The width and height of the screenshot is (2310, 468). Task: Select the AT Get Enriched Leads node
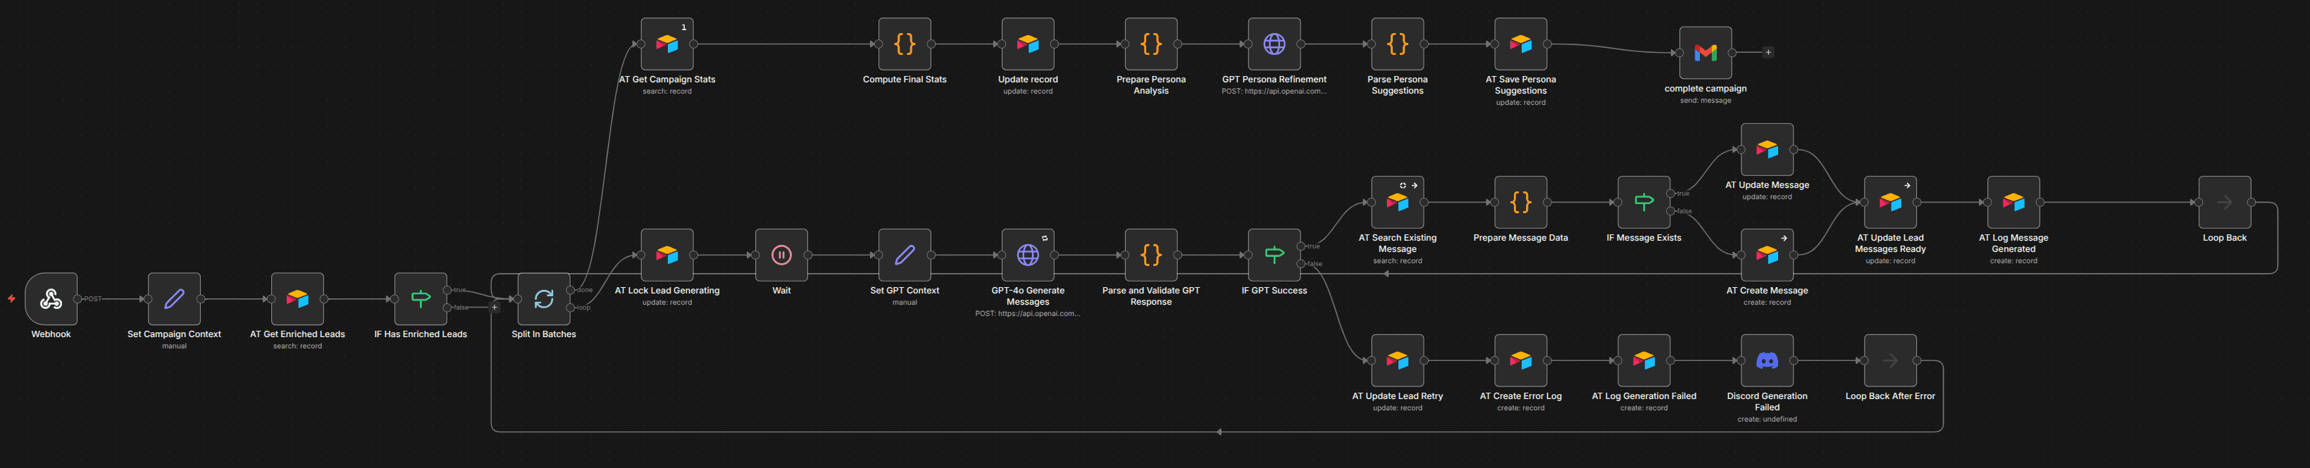coord(298,298)
